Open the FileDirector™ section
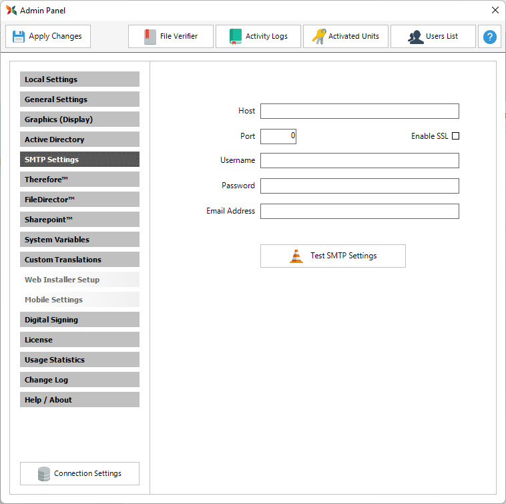This screenshot has width=506, height=504. click(x=79, y=200)
